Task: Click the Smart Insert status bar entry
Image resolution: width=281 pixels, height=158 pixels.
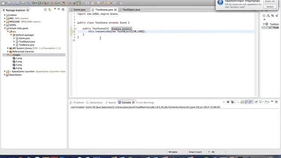Action: (195, 152)
